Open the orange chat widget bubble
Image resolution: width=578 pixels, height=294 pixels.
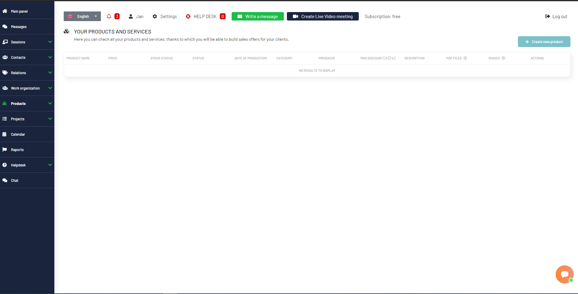pos(564,274)
